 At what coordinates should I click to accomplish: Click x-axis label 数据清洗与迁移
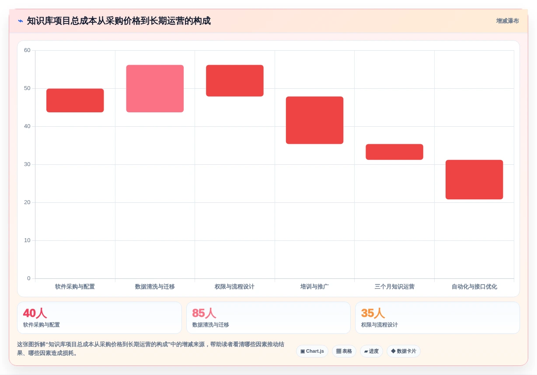pos(155,287)
